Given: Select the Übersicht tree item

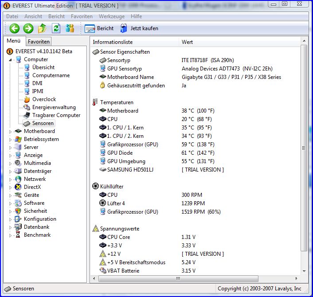Looking at the screenshot, I should tap(43, 67).
